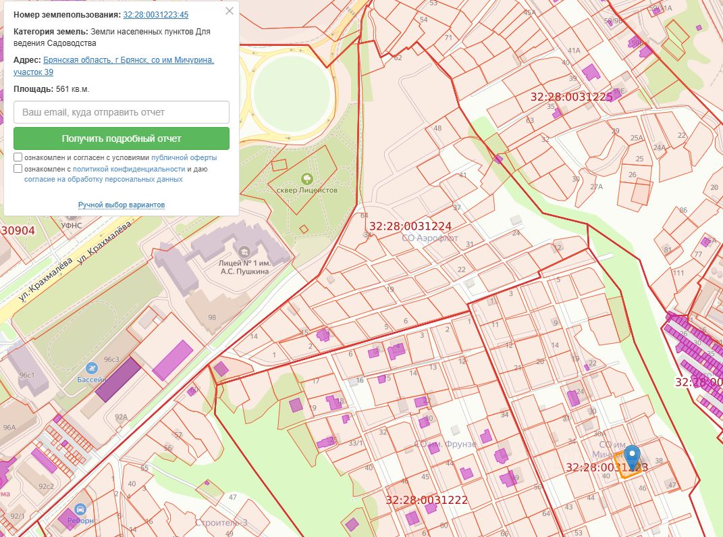This screenshot has width=723, height=537.
Task: Focus the email input field
Action: [x=122, y=112]
